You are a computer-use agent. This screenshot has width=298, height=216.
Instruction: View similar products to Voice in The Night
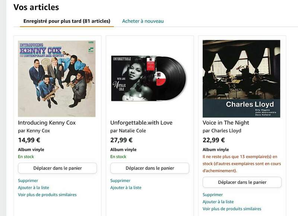(232, 209)
